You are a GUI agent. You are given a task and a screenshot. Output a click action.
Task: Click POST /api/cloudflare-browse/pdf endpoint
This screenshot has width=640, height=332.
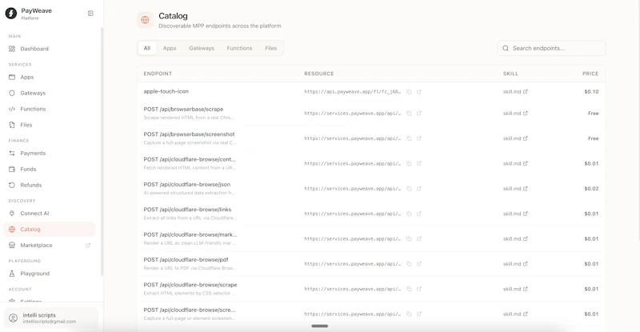click(x=186, y=260)
